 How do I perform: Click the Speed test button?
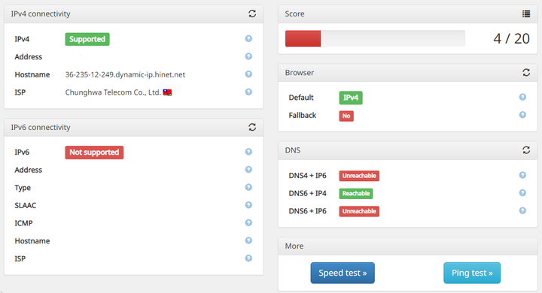343,273
